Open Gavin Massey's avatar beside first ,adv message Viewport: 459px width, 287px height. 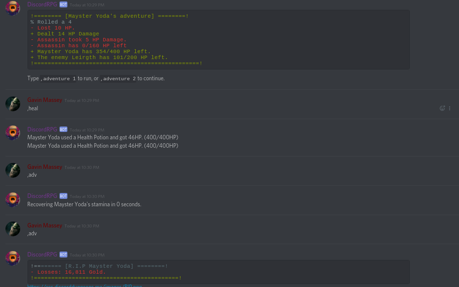(x=13, y=170)
